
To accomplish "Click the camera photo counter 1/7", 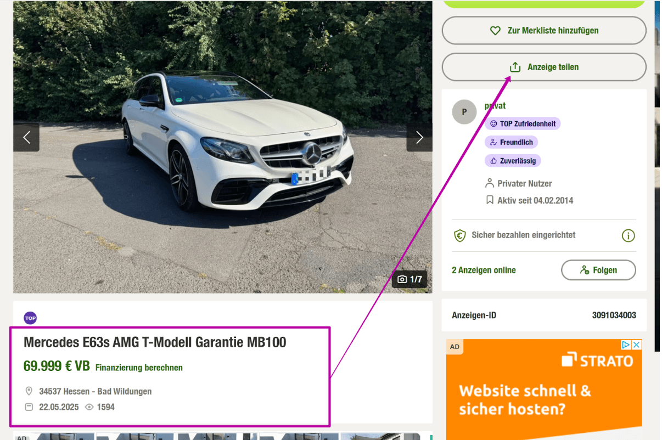I will pos(410,279).
